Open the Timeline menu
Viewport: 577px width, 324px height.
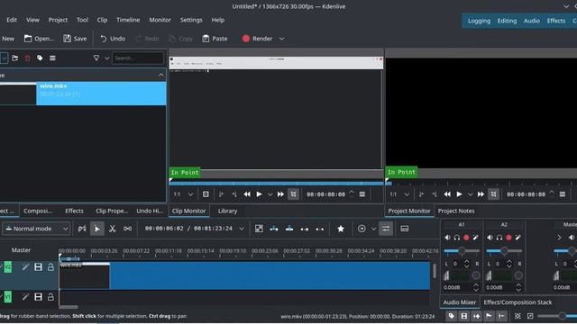tap(128, 20)
